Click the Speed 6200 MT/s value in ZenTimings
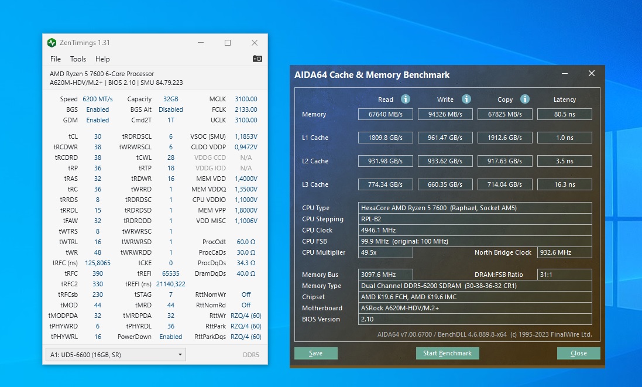This screenshot has width=642, height=387. point(98,99)
